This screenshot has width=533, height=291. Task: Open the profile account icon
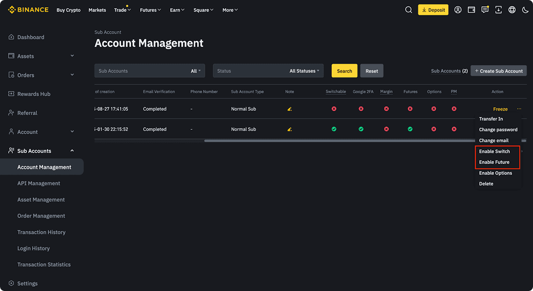458,9
